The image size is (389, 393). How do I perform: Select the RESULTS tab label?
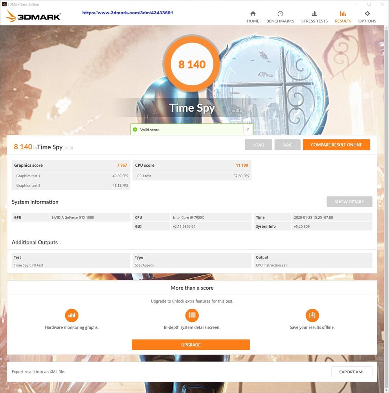click(x=343, y=21)
